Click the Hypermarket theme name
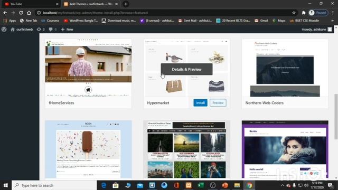The height and width of the screenshot is (190, 338). pyautogui.click(x=158, y=103)
